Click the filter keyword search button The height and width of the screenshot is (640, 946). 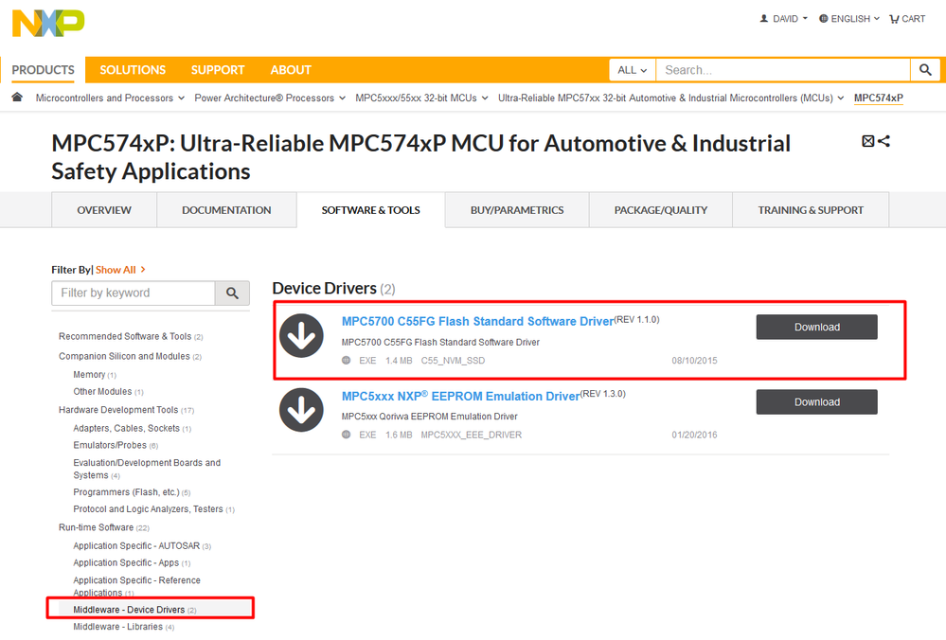click(232, 293)
